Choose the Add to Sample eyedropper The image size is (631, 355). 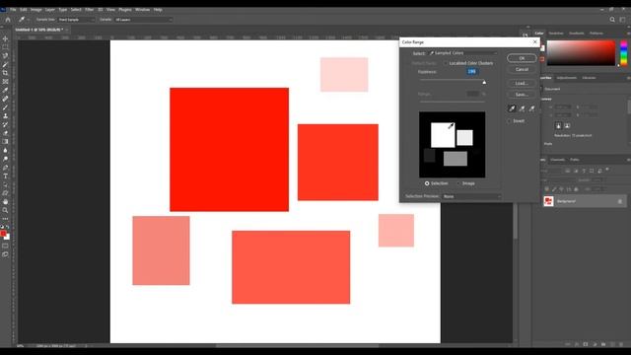coord(522,108)
